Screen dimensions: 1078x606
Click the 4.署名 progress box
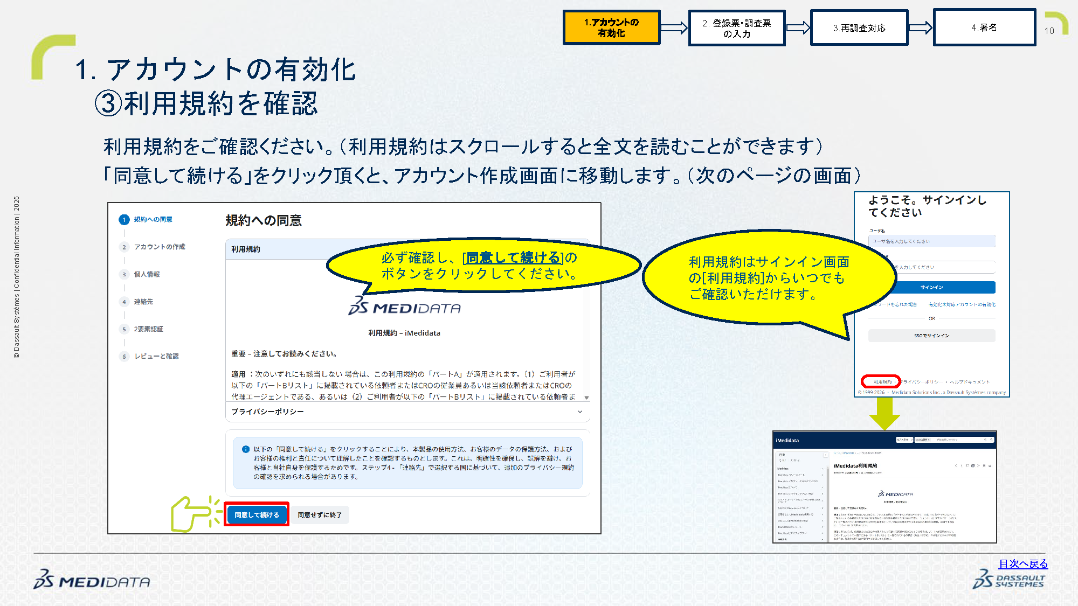click(984, 27)
